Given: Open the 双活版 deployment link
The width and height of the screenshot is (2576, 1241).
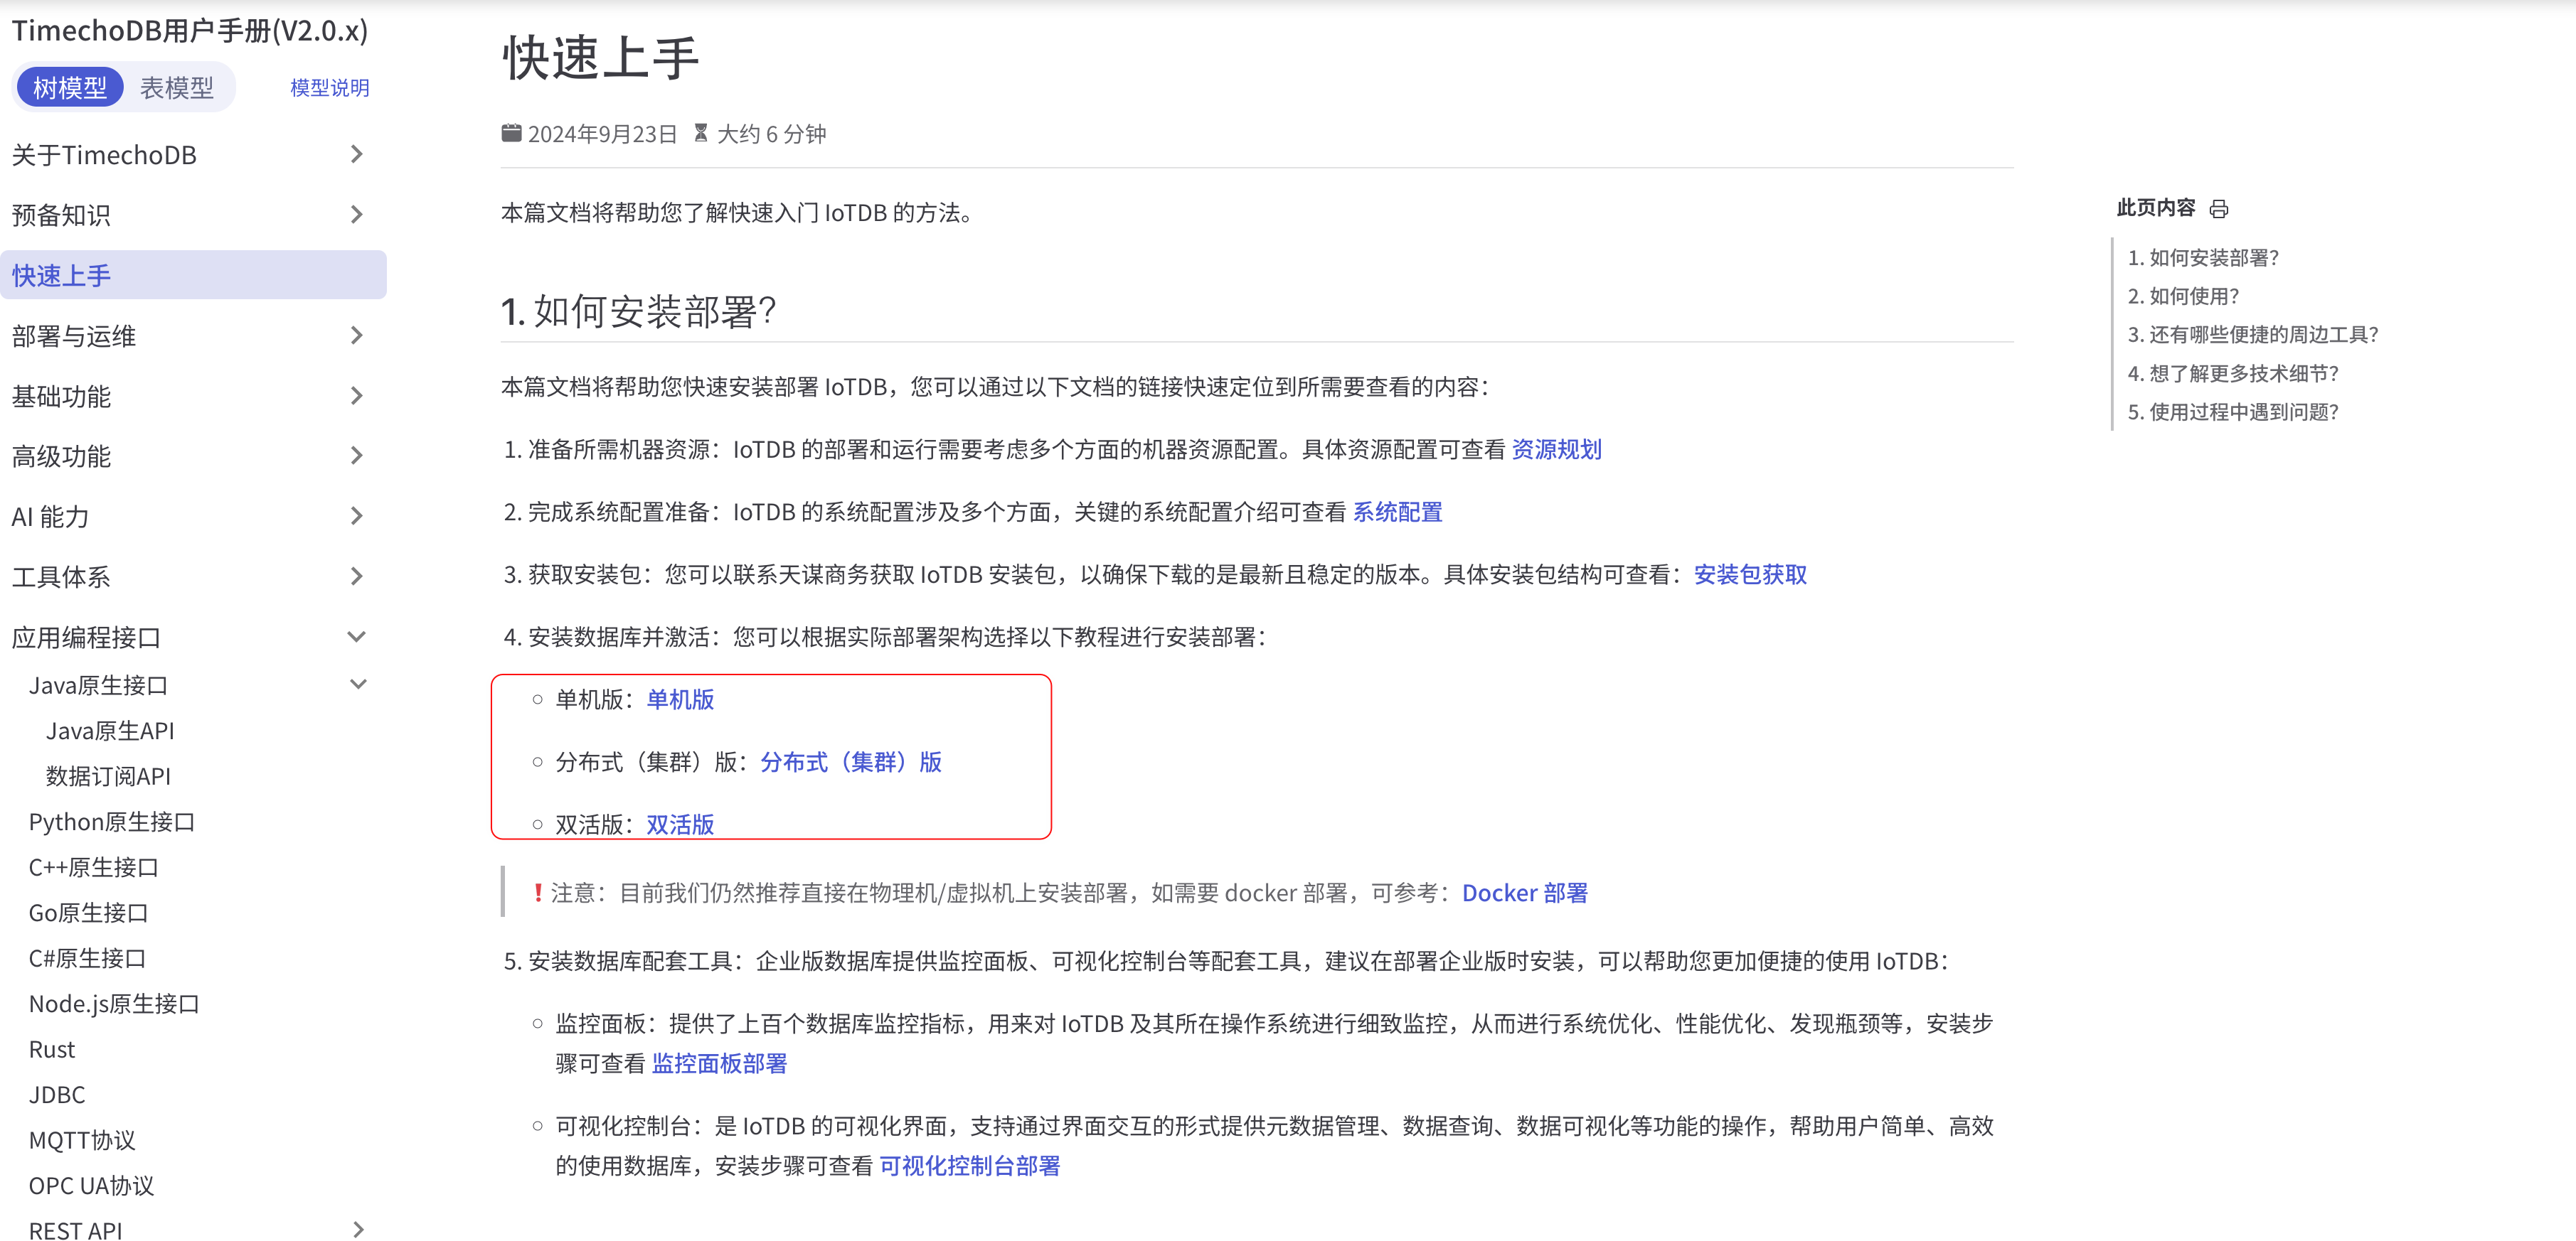Looking at the screenshot, I should [x=680, y=824].
